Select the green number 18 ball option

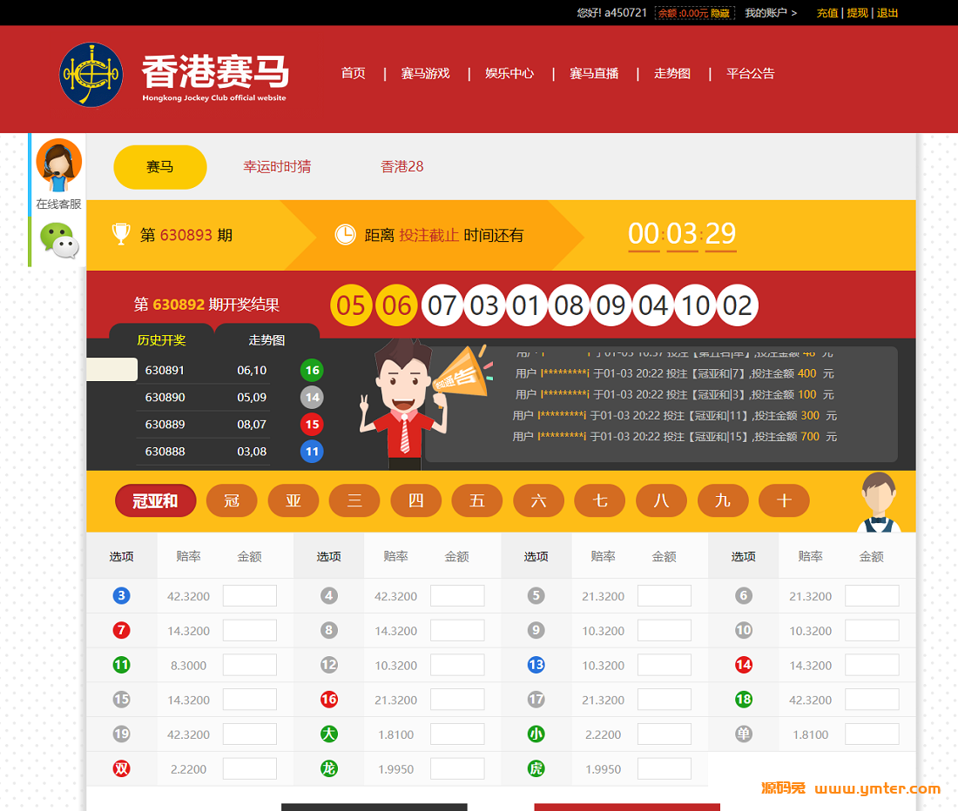tap(744, 700)
